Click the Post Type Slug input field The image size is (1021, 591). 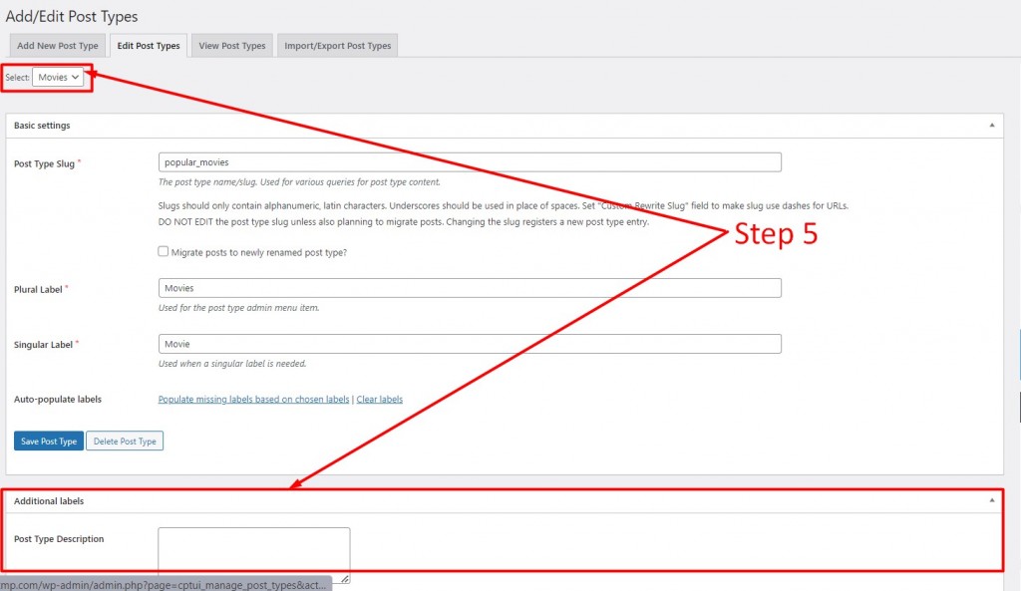470,162
